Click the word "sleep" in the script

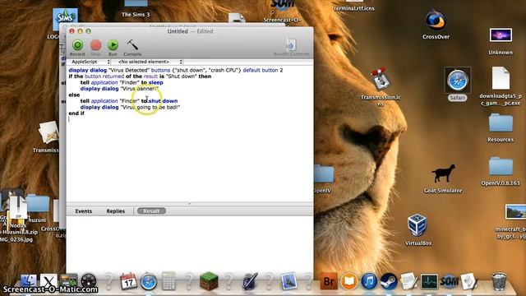tap(155, 82)
